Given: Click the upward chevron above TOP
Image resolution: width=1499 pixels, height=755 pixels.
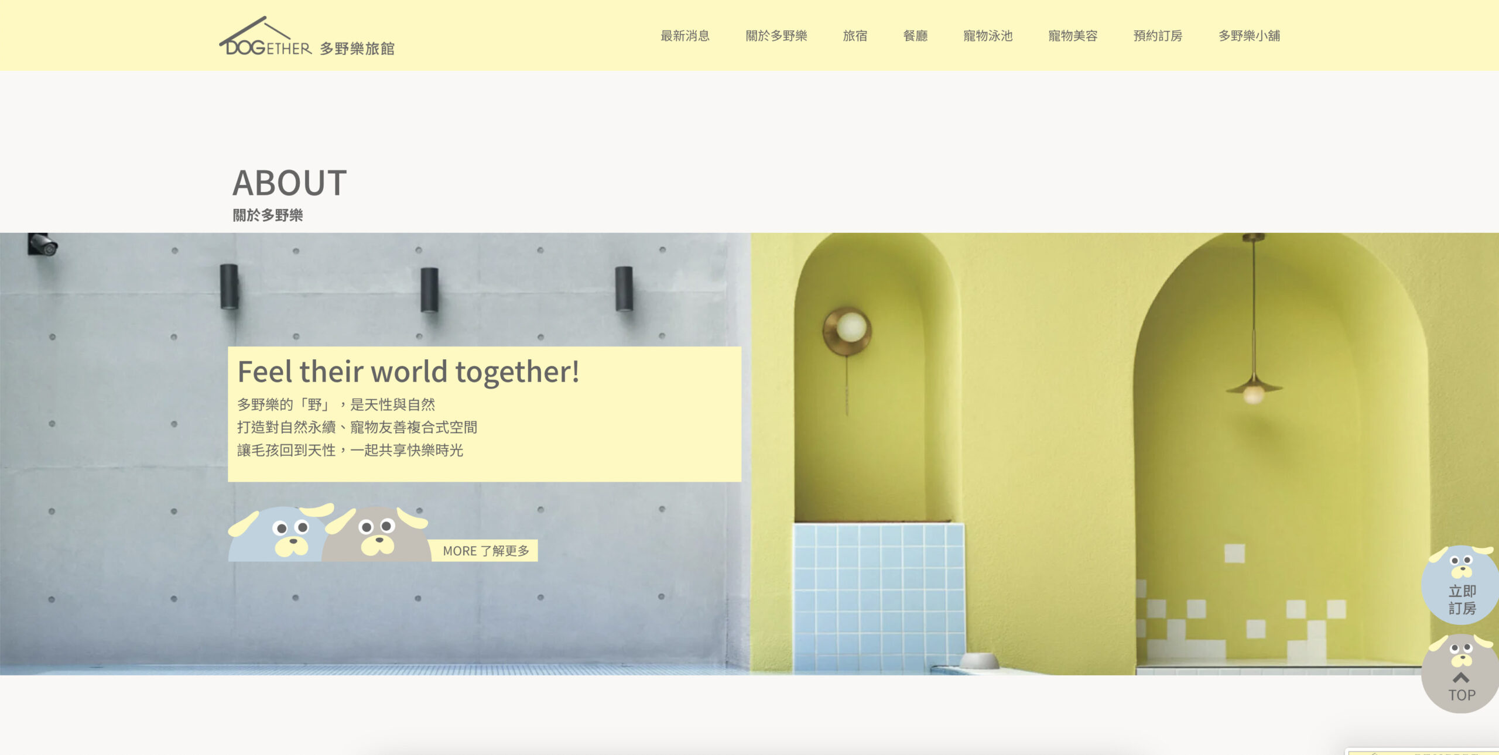Looking at the screenshot, I should pos(1462,678).
